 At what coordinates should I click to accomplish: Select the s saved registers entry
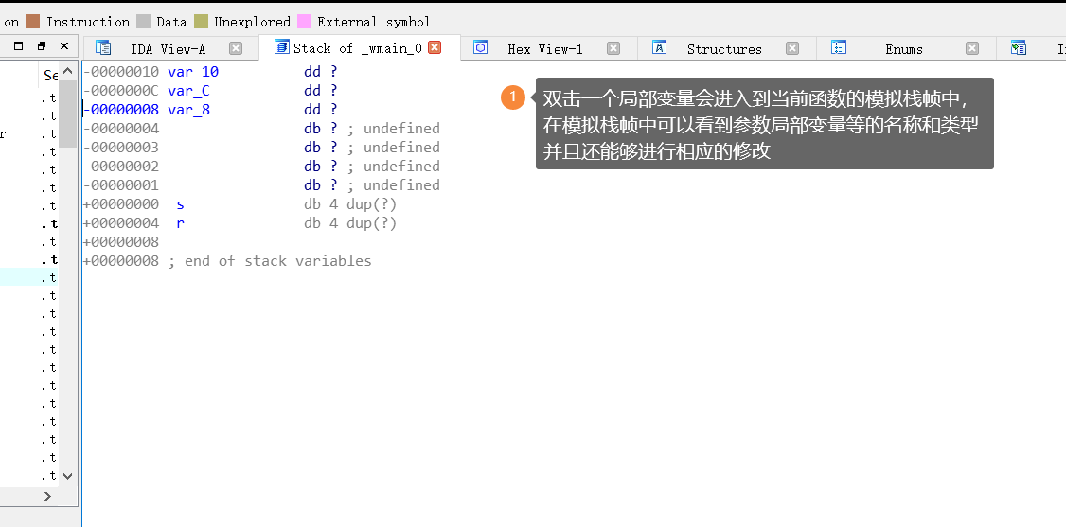coord(180,204)
